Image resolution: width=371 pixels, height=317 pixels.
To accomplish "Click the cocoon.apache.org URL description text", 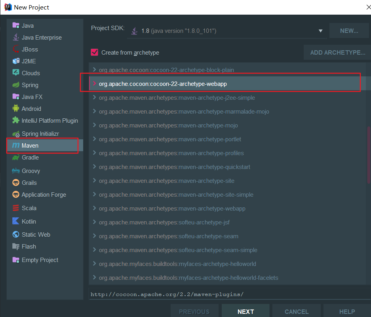I will point(167,294).
